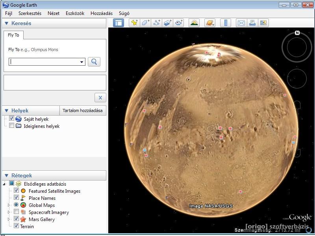The height and width of the screenshot is (236, 315).
Task: Click the Featured Satellite Images orange icon
Action: coord(23,191)
